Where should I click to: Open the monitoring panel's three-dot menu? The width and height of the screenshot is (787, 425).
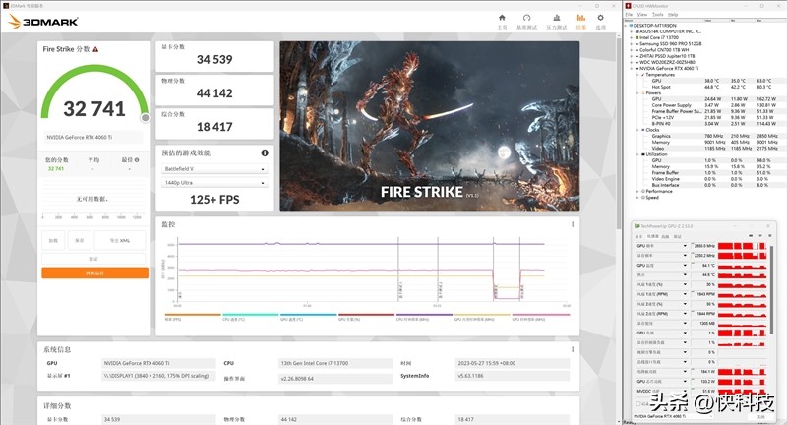click(x=573, y=224)
